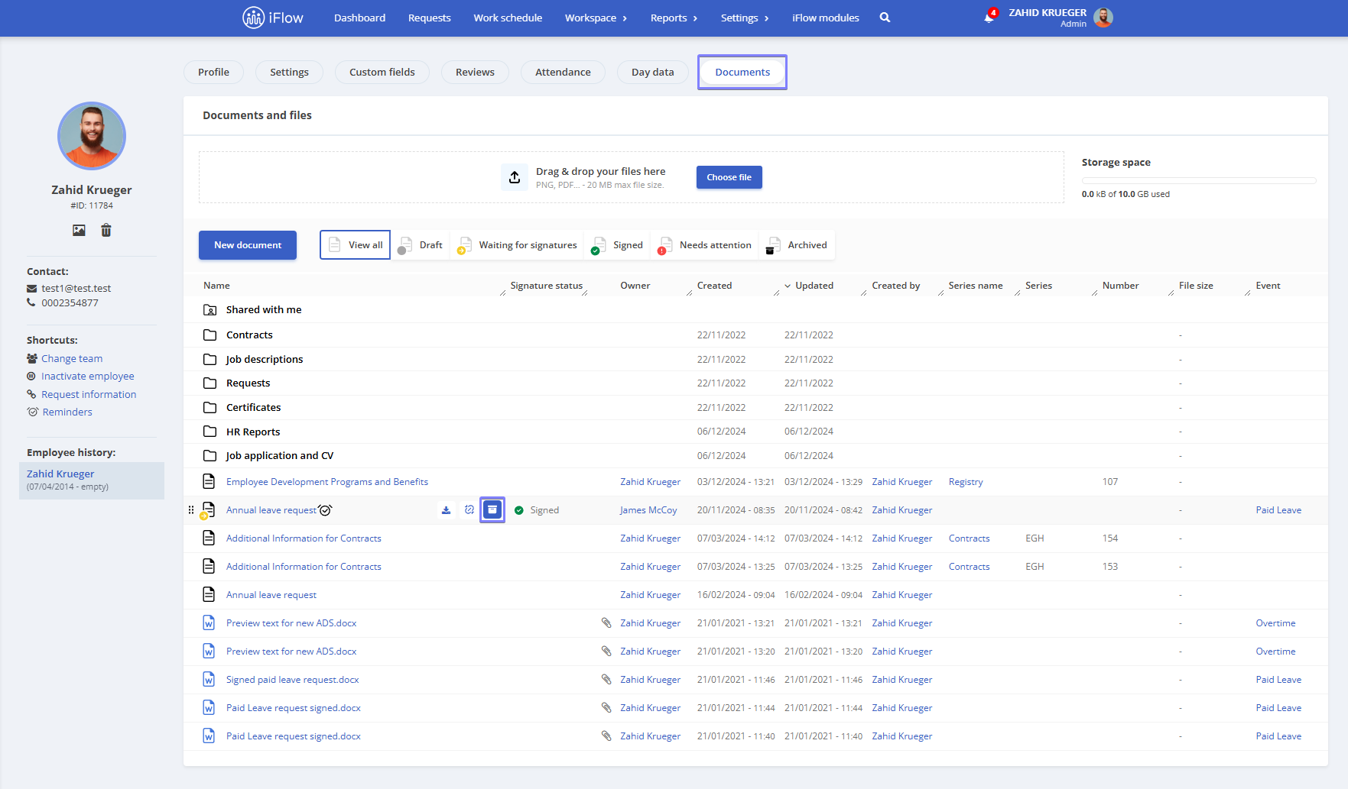This screenshot has height=789, width=1348.
Task: Click the Change team shortcut
Action: [x=72, y=358]
